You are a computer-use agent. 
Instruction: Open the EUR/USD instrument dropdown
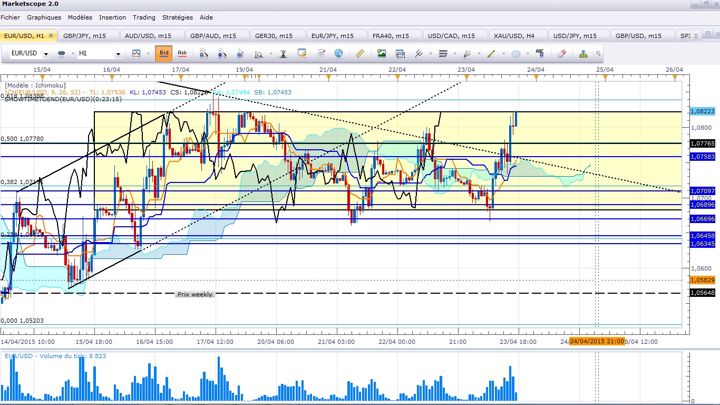[46, 54]
